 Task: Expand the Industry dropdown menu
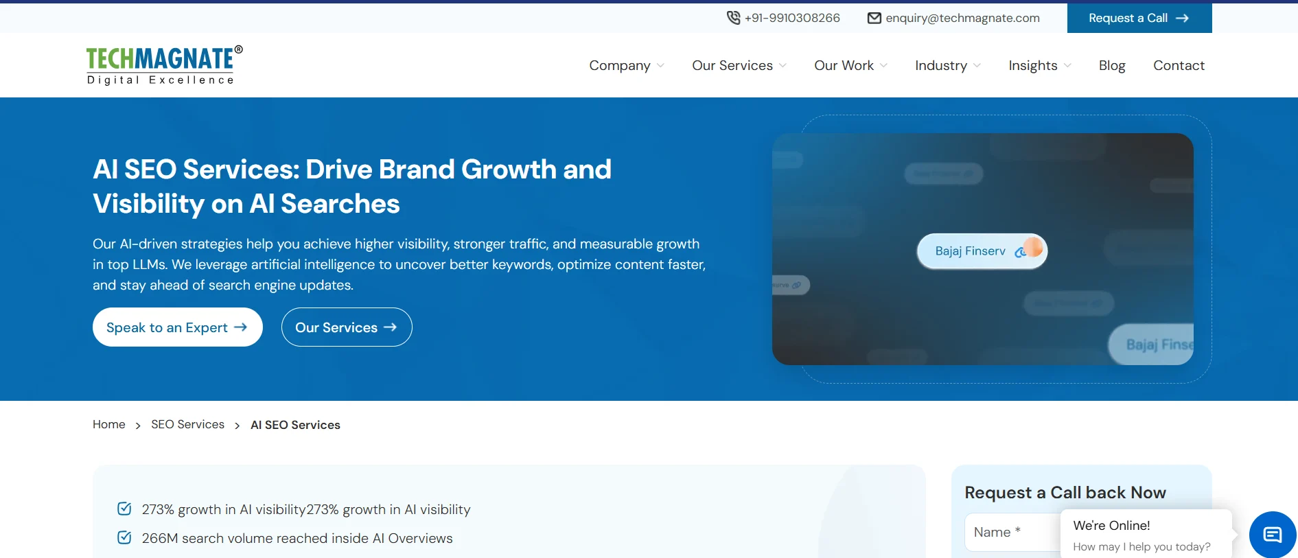click(947, 65)
